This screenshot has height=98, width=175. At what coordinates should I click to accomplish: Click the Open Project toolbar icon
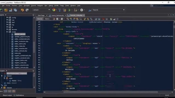11,10
